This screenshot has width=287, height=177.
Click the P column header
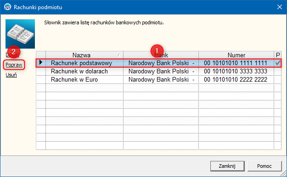pyautogui.click(x=278, y=55)
